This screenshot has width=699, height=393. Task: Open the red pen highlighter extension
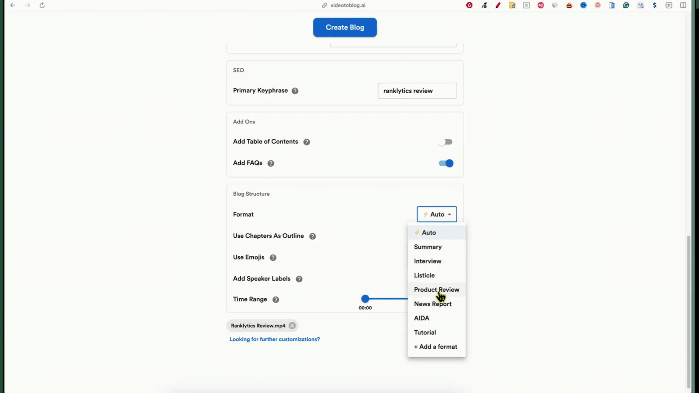pyautogui.click(x=498, y=5)
